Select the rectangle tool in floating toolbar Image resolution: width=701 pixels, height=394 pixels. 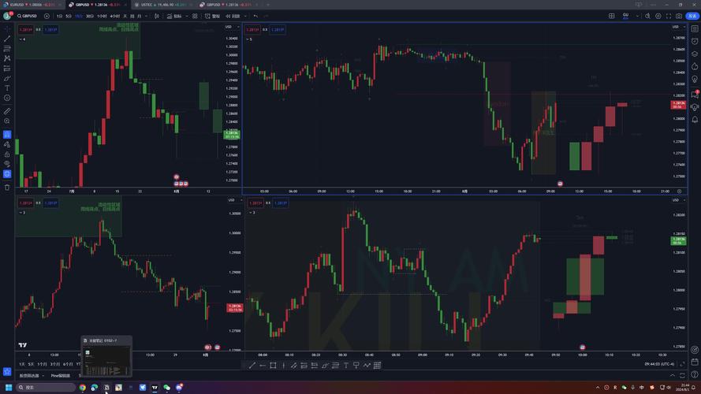tap(273, 366)
